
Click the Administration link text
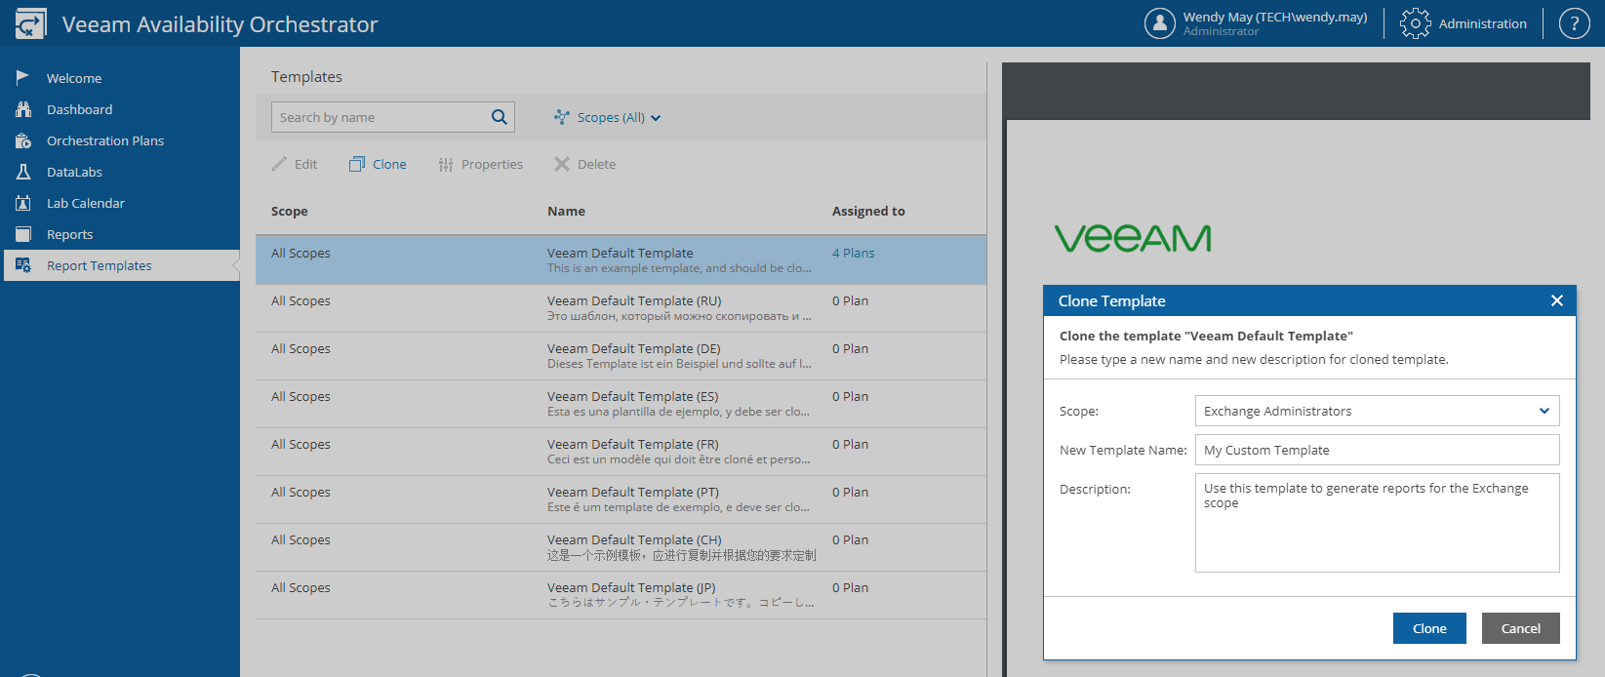(1483, 23)
